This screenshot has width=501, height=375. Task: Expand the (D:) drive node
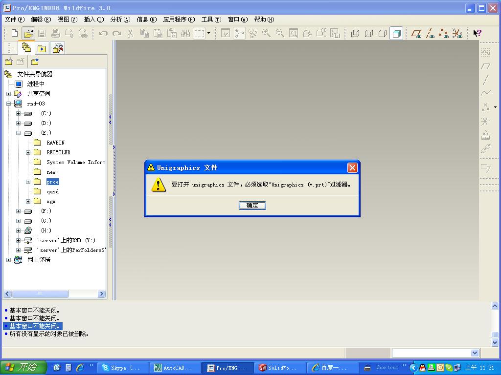(19, 123)
